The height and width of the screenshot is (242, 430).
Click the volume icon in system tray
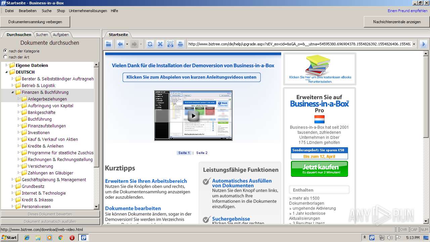click(390, 238)
